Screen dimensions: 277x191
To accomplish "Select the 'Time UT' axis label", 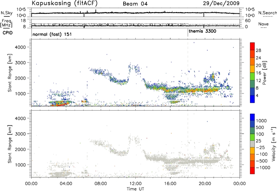I will coord(135,189).
